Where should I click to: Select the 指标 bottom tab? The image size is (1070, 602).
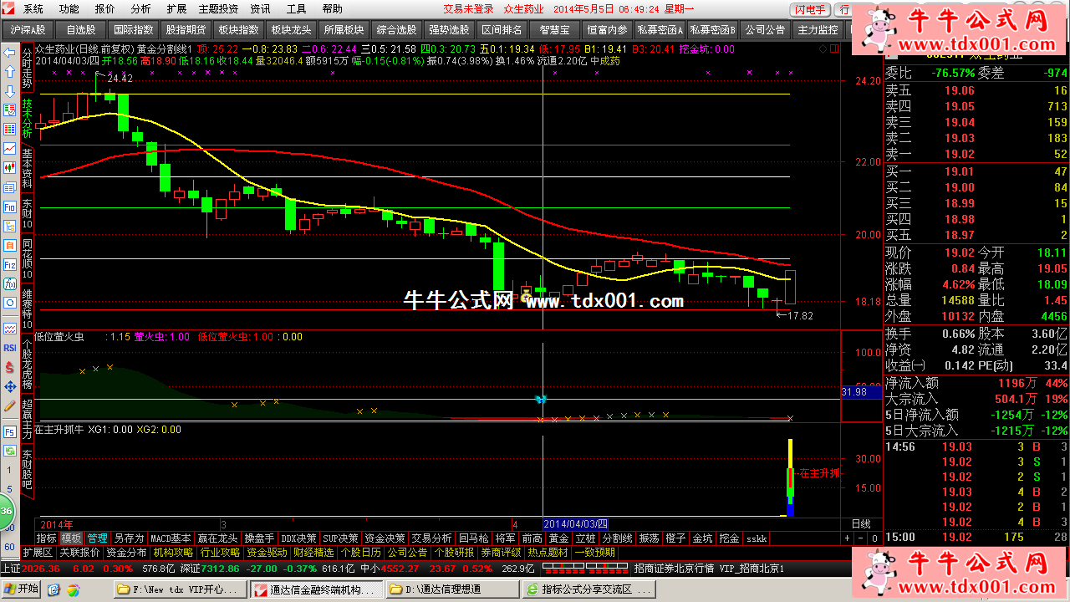pyautogui.click(x=47, y=538)
